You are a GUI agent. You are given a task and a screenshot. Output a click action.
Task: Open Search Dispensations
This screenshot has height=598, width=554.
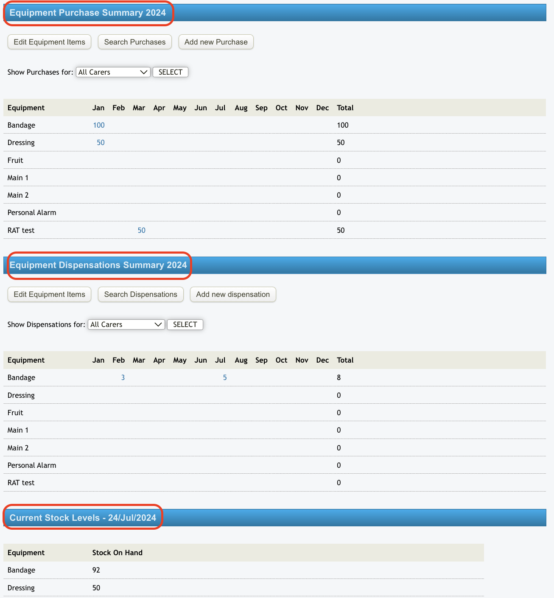click(141, 294)
